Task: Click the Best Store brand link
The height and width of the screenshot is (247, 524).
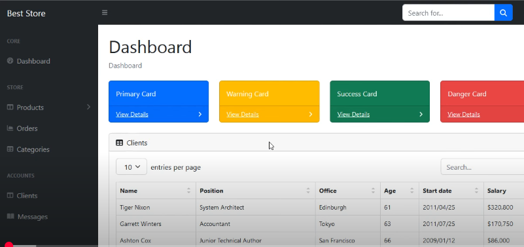Action: [26, 13]
